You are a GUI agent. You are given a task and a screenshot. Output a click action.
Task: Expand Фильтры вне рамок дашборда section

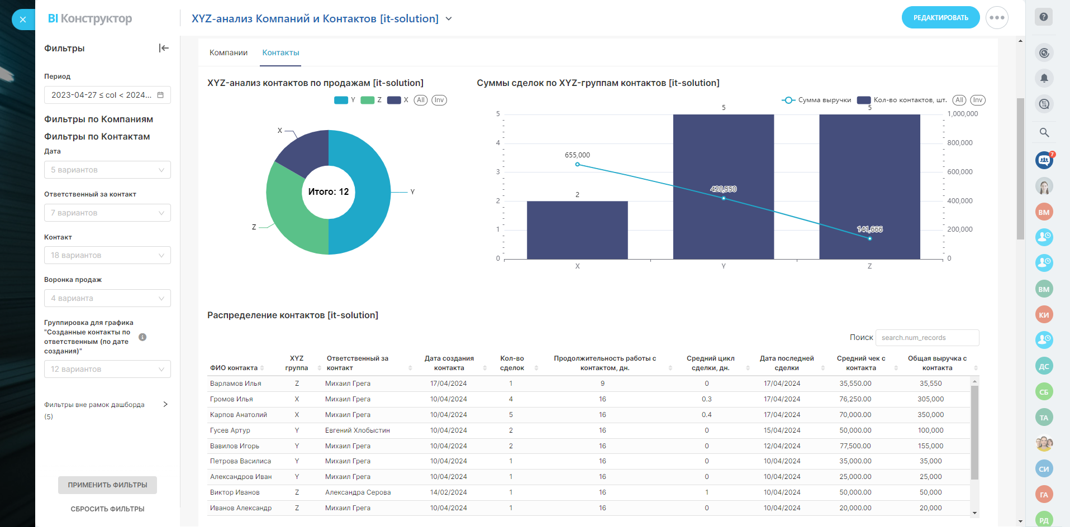click(165, 405)
